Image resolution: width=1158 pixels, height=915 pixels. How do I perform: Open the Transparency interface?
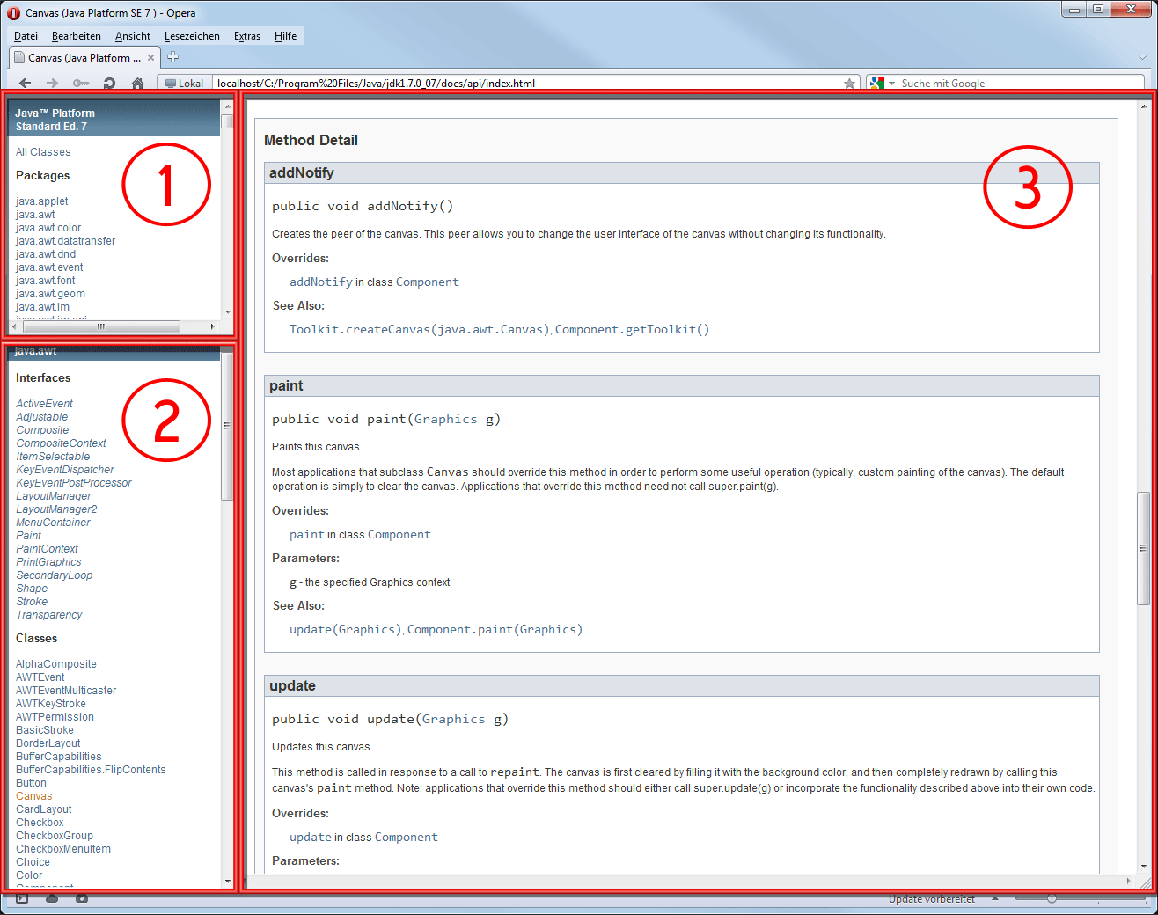pyautogui.click(x=49, y=615)
